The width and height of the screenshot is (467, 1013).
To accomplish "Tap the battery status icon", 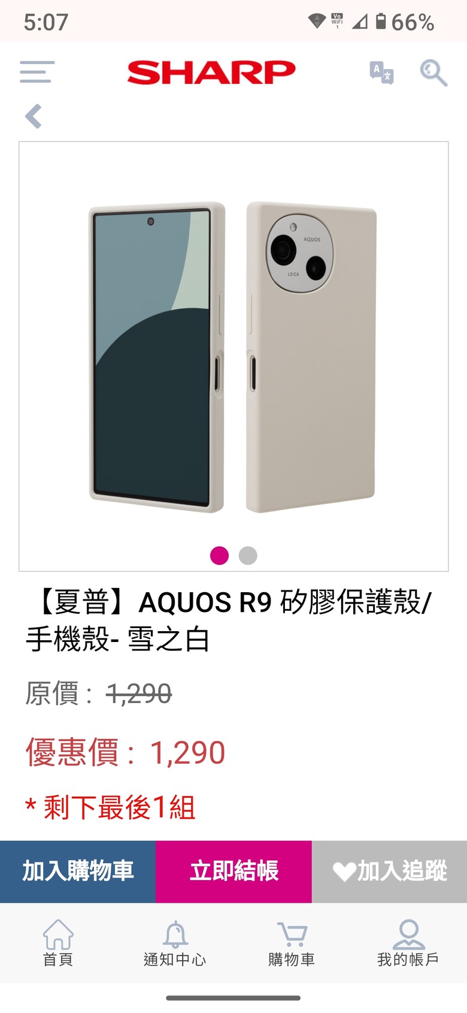I will (381, 22).
